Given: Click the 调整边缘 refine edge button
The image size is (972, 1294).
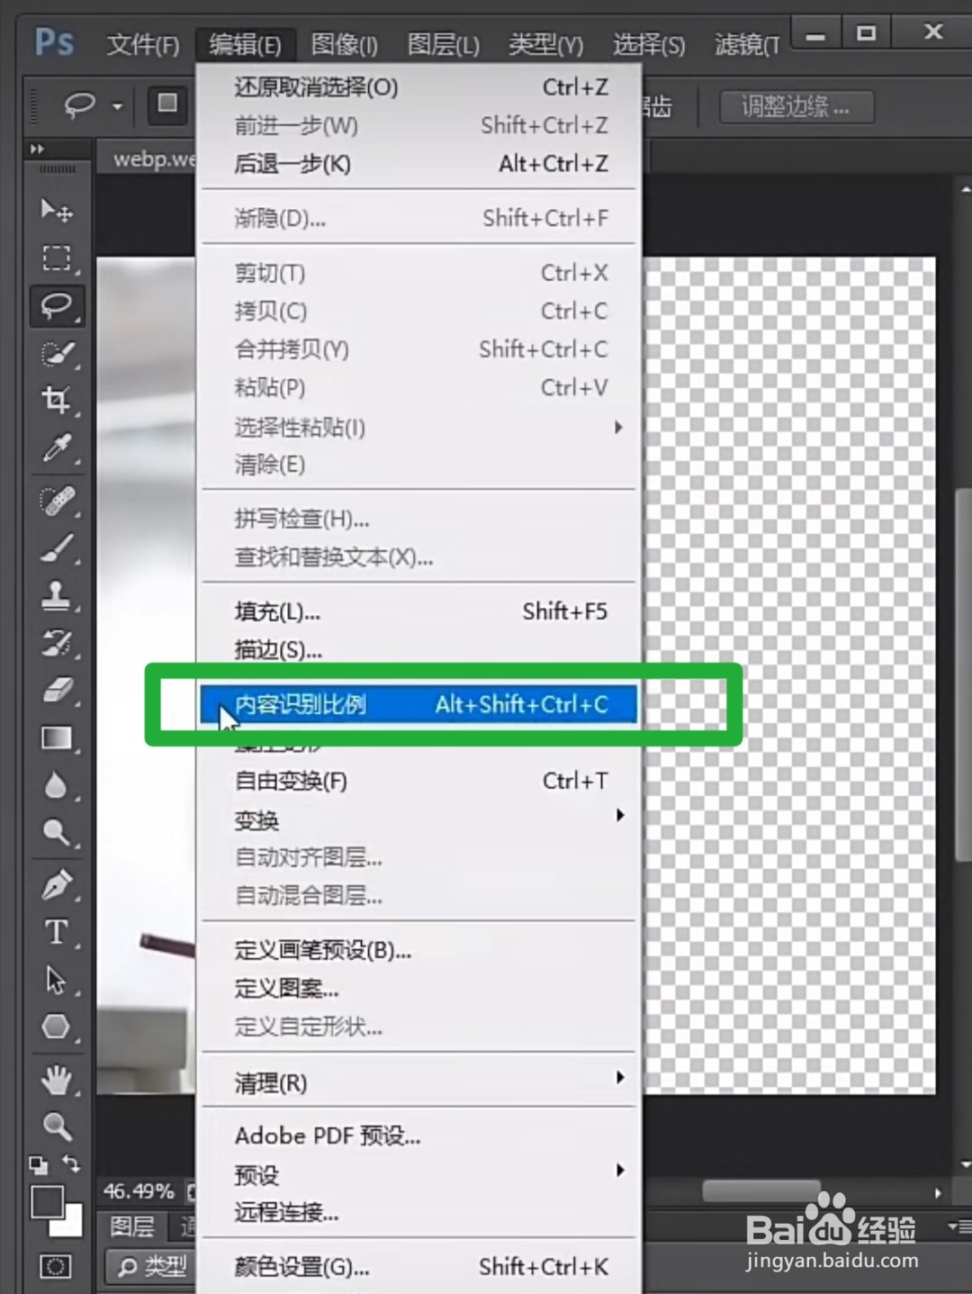Looking at the screenshot, I should (796, 106).
